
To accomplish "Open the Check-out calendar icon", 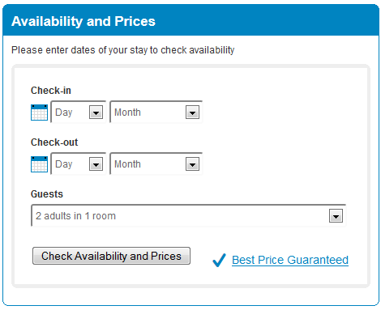I will click(39, 164).
